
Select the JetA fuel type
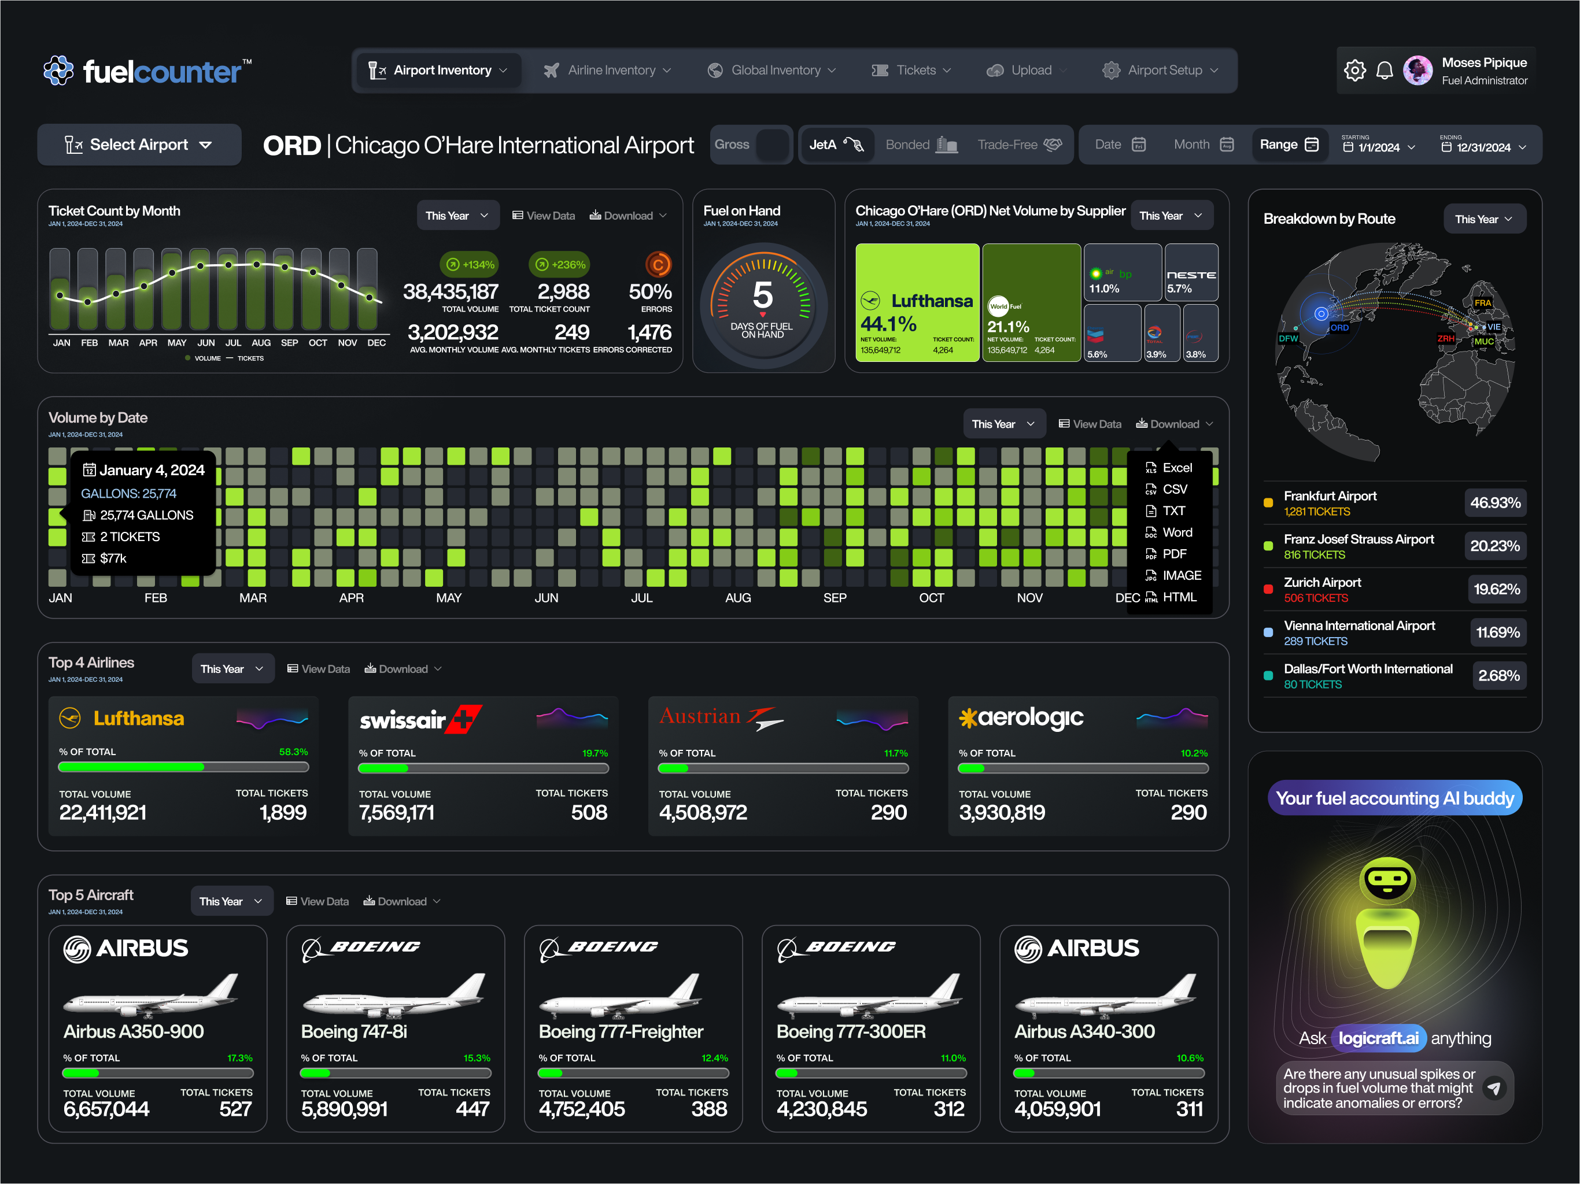(836, 145)
